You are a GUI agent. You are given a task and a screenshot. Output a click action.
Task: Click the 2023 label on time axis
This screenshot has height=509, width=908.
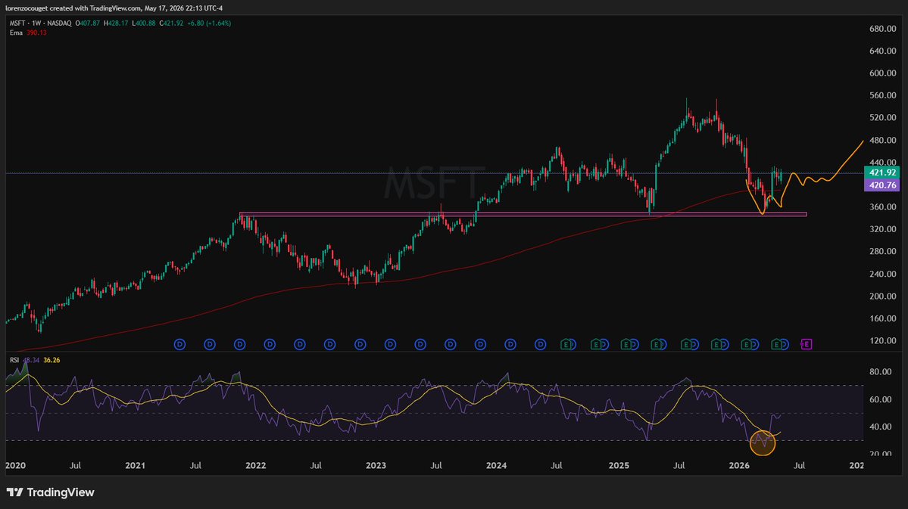point(376,465)
